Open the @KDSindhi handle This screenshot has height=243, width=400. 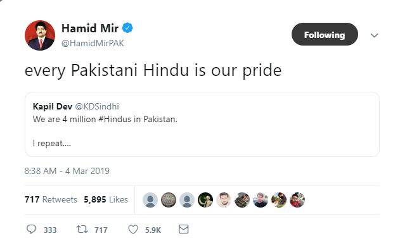tap(97, 106)
